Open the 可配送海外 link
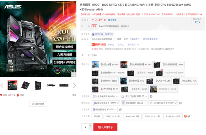 click(x=134, y=39)
